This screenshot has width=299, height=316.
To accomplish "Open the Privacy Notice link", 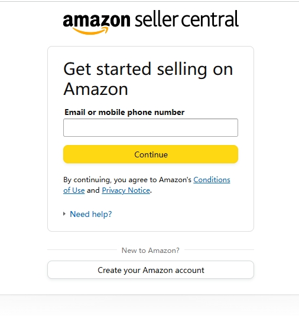I will [x=126, y=190].
